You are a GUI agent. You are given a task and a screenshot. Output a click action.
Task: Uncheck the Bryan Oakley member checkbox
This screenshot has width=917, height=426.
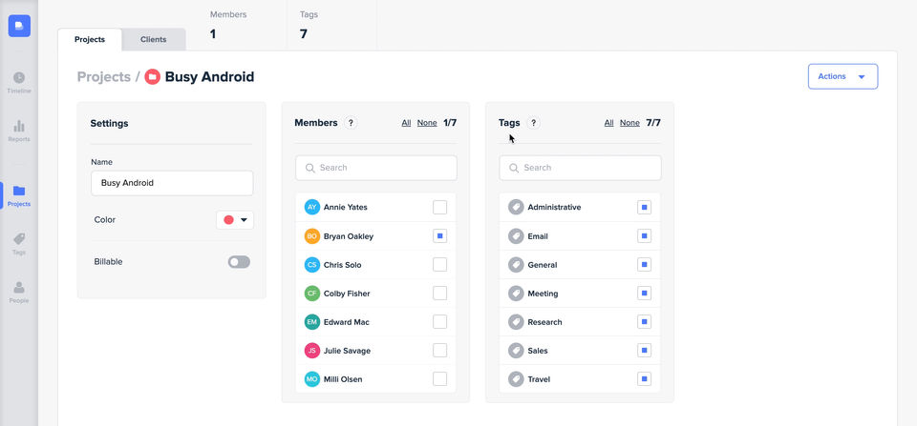[439, 236]
